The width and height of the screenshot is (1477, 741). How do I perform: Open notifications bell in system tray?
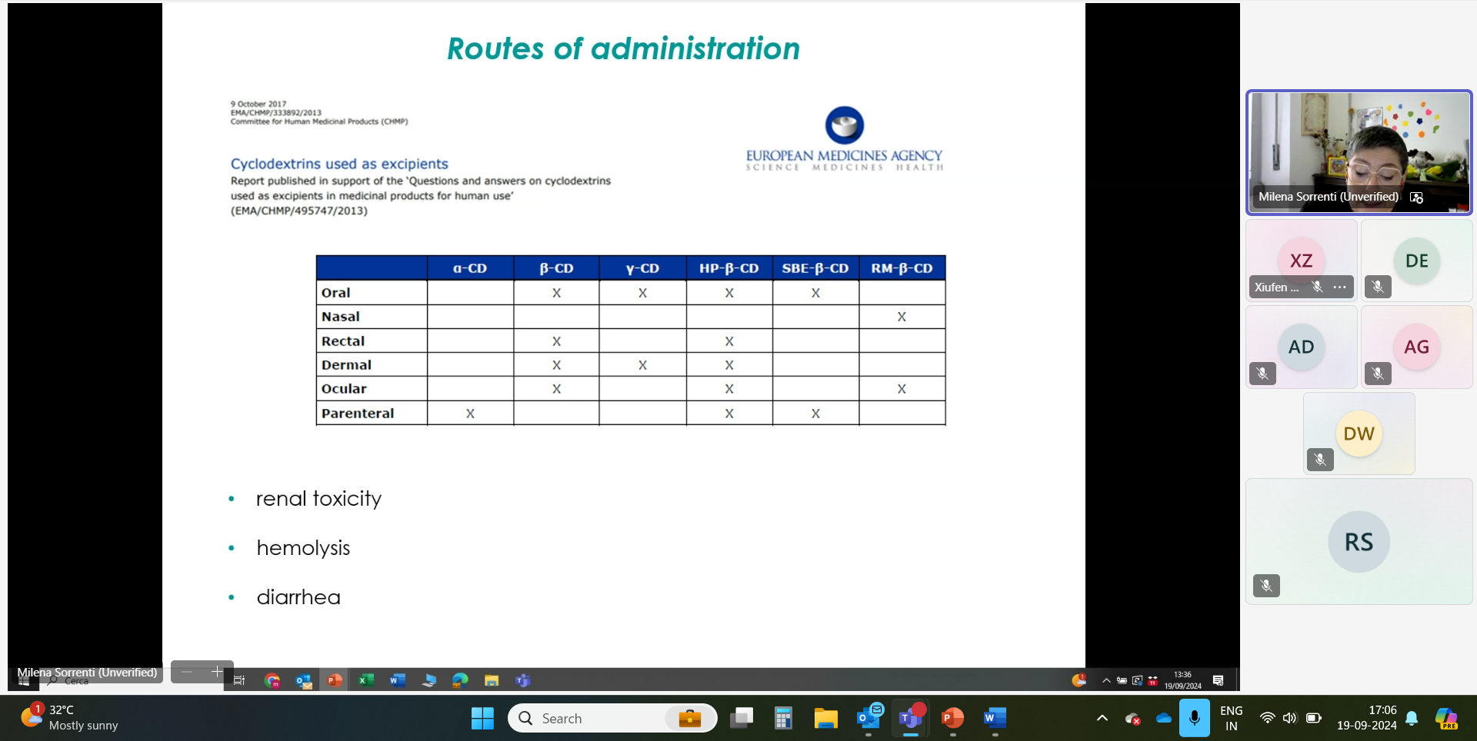pos(1412,718)
